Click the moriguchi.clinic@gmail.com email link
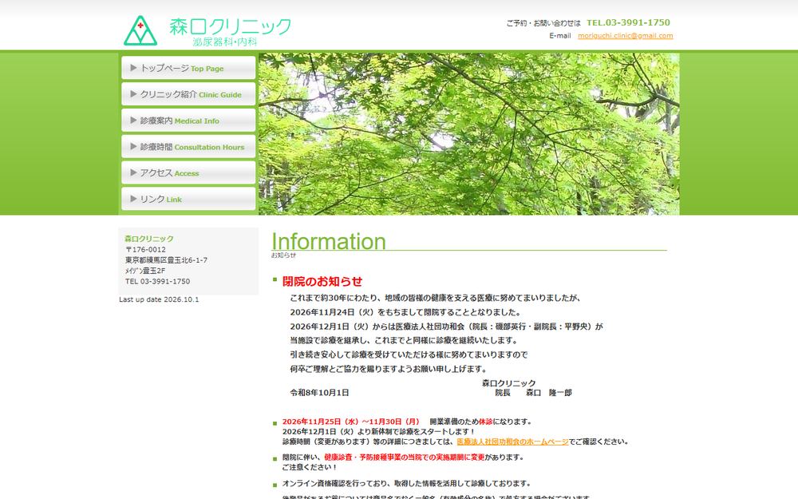This screenshot has height=499, width=798. point(625,36)
